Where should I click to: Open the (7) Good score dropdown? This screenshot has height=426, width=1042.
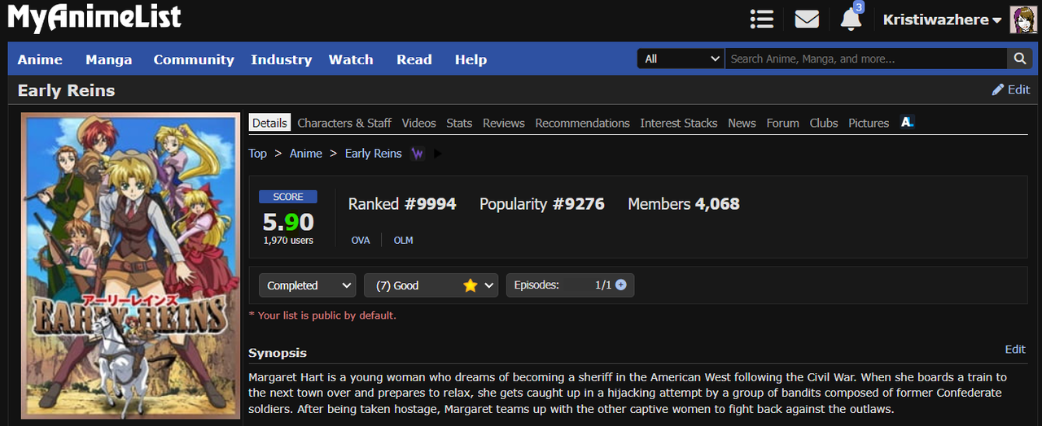point(431,285)
